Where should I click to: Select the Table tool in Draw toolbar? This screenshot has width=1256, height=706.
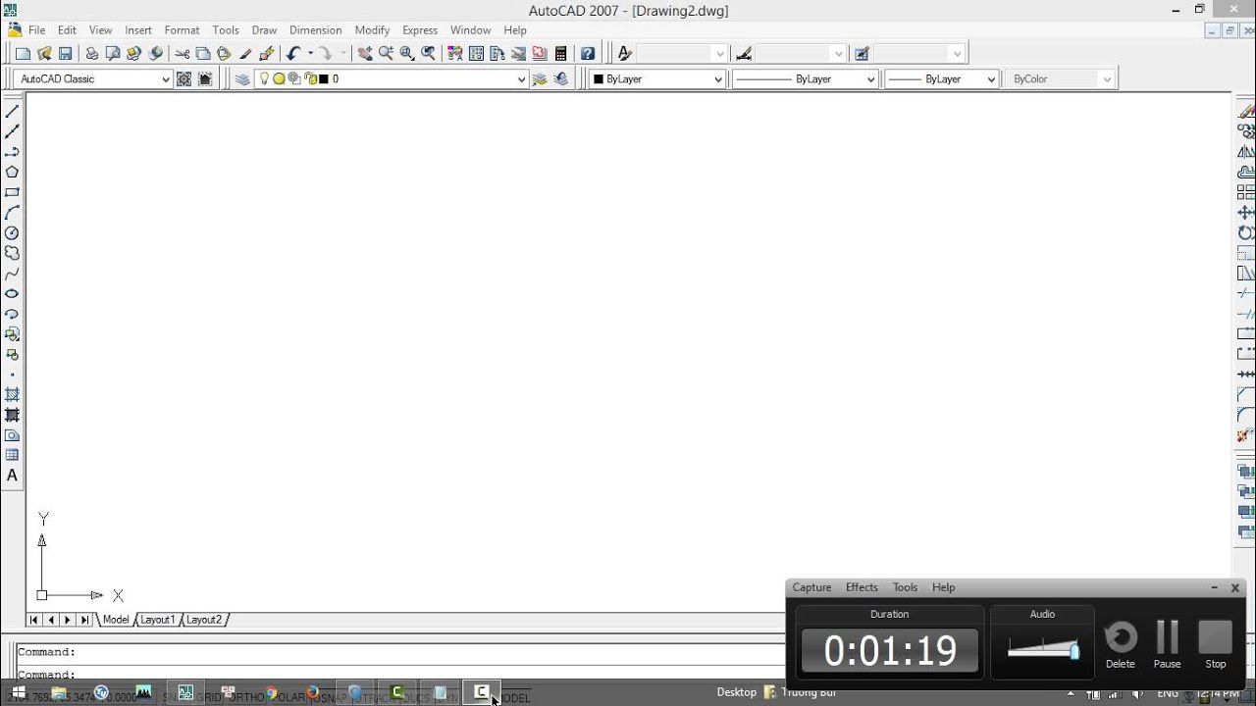click(12, 455)
